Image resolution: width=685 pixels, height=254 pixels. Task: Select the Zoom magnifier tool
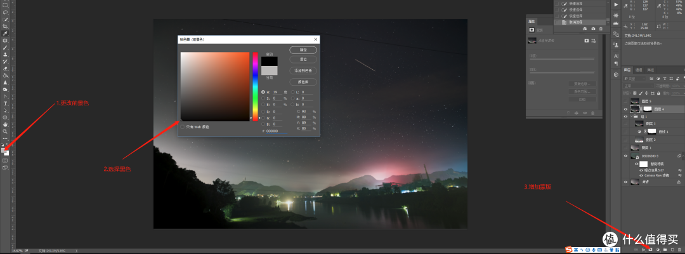pyautogui.click(x=5, y=131)
